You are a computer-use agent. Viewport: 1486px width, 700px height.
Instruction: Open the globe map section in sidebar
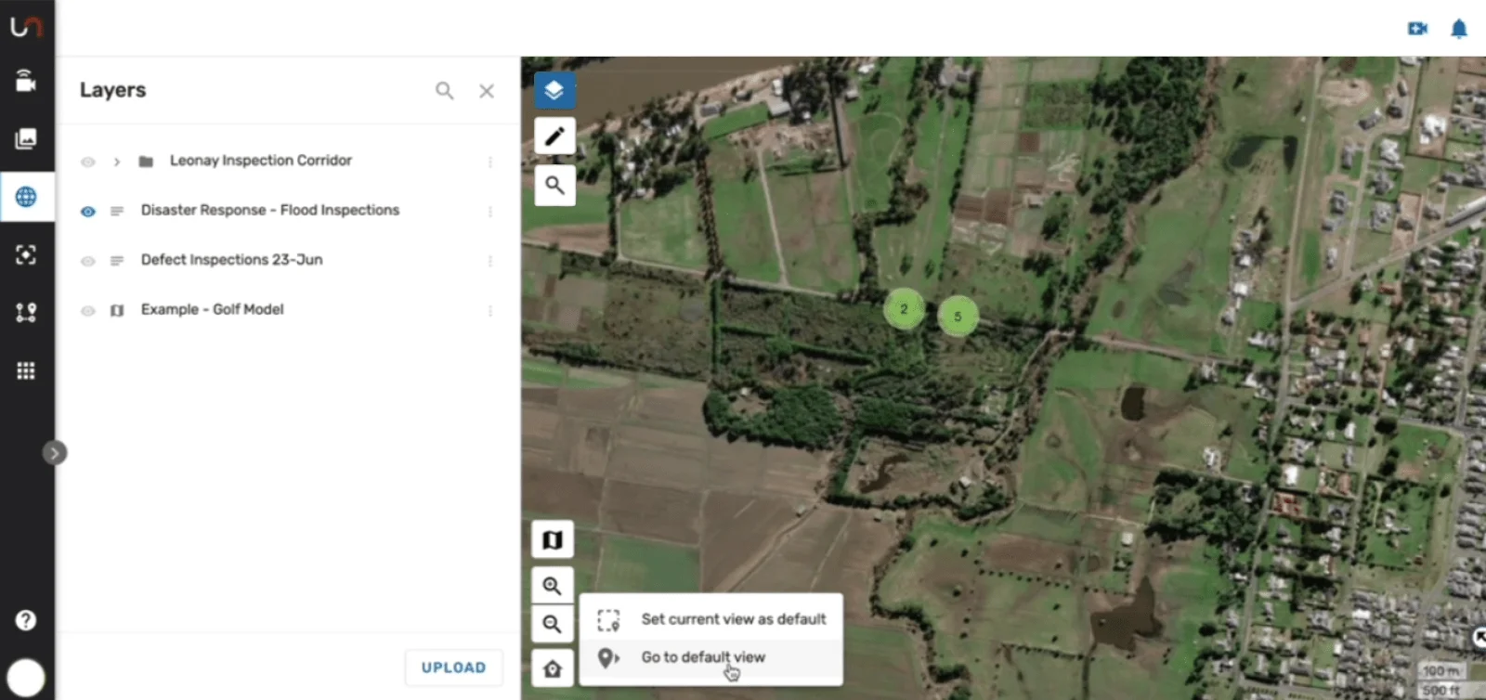26,197
